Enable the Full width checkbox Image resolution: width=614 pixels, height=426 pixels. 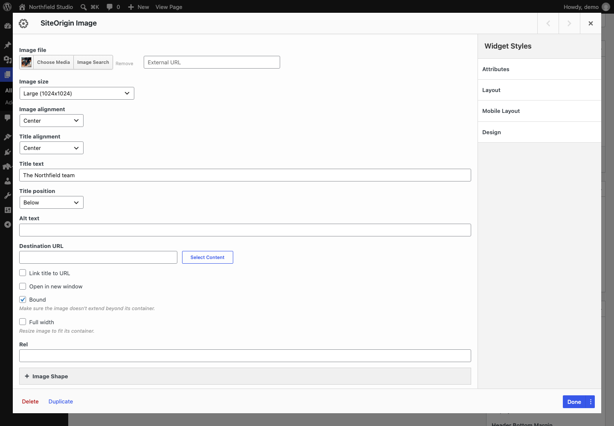click(23, 322)
